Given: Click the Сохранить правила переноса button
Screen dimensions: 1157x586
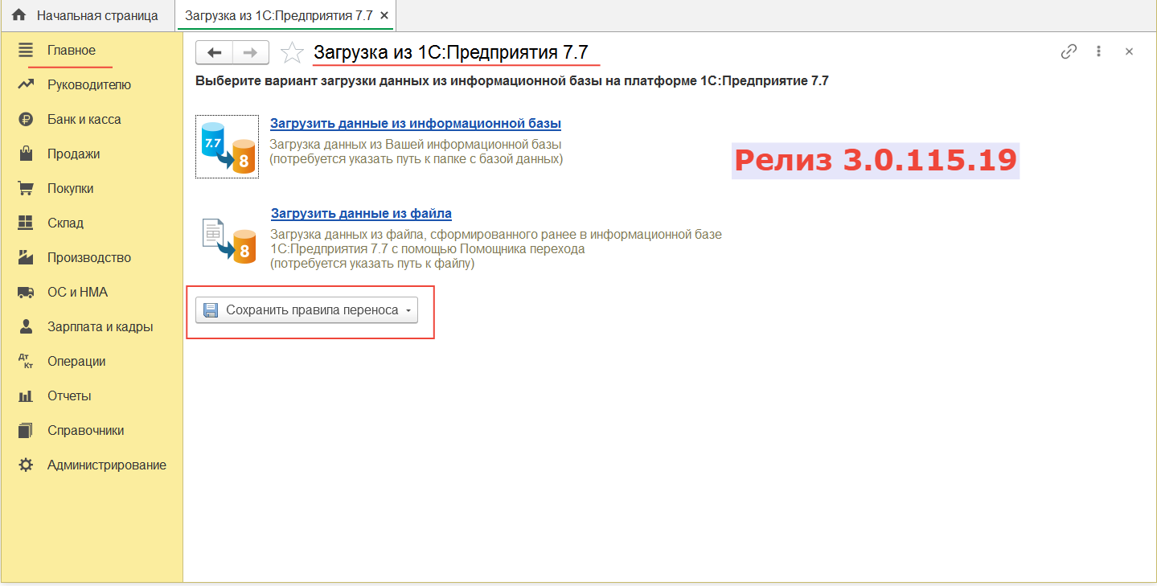Looking at the screenshot, I should [x=306, y=310].
